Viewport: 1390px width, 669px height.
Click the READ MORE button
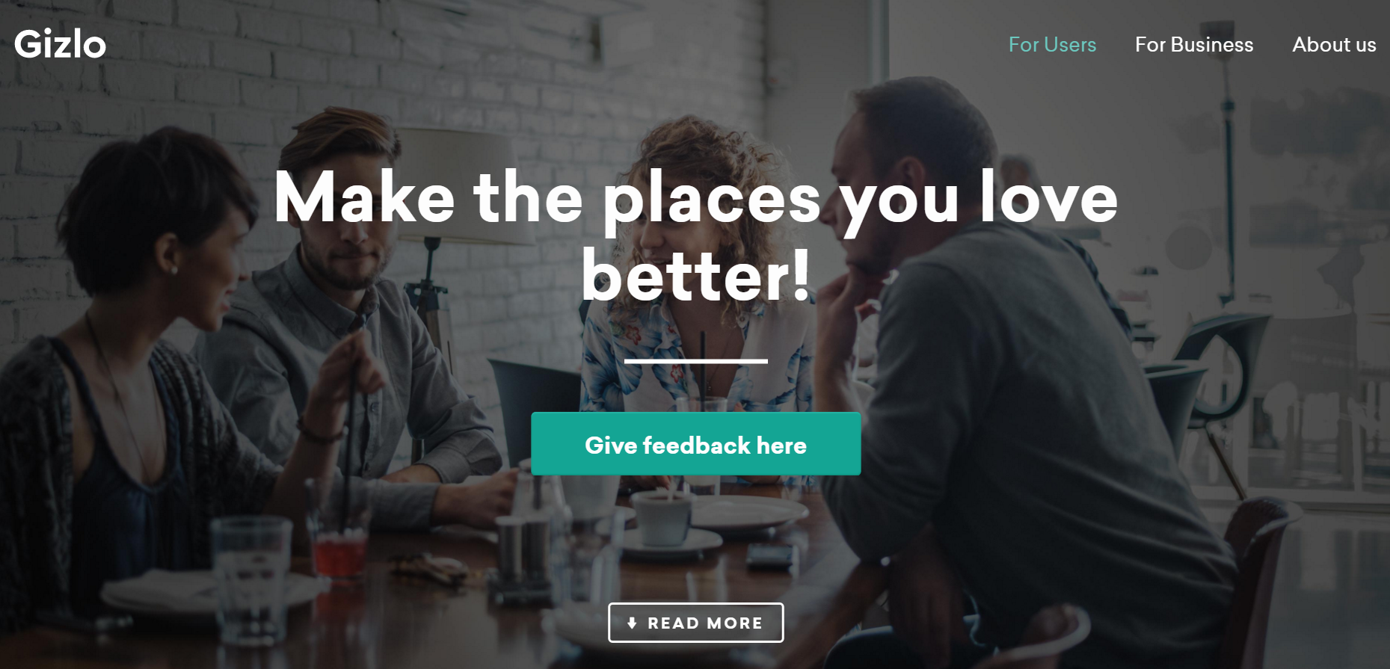pos(695,623)
